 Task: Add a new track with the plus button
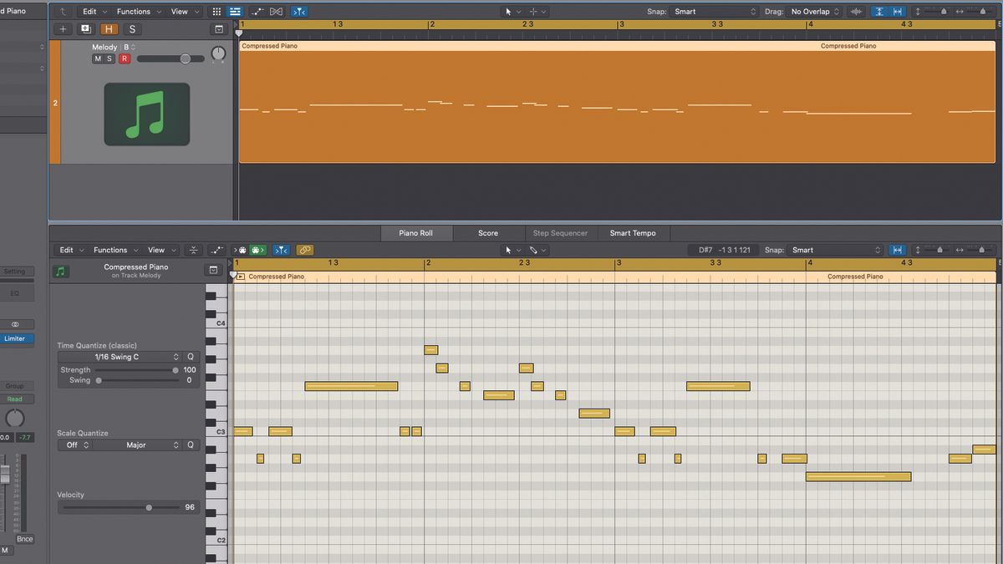tap(63, 29)
